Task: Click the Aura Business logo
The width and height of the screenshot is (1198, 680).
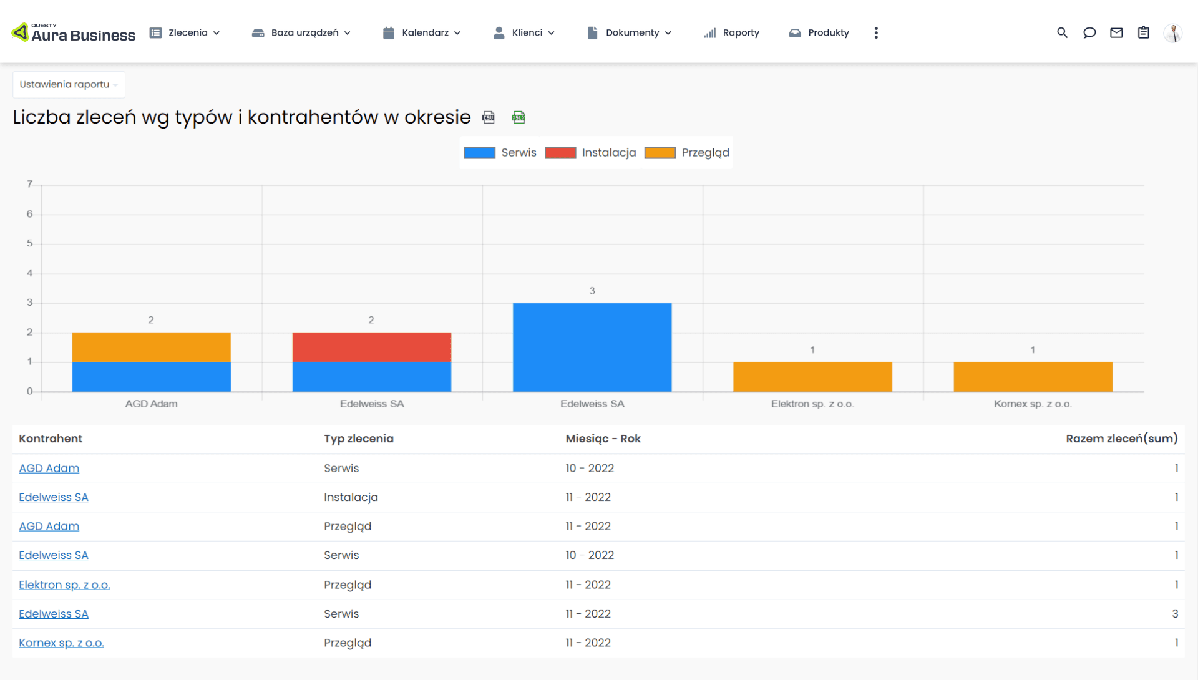Action: pyautogui.click(x=74, y=32)
